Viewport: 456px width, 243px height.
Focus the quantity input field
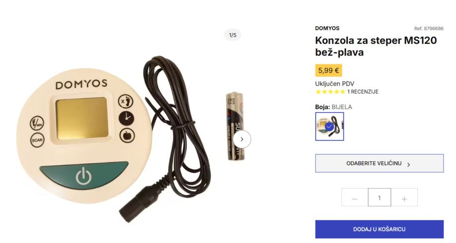tap(380, 197)
